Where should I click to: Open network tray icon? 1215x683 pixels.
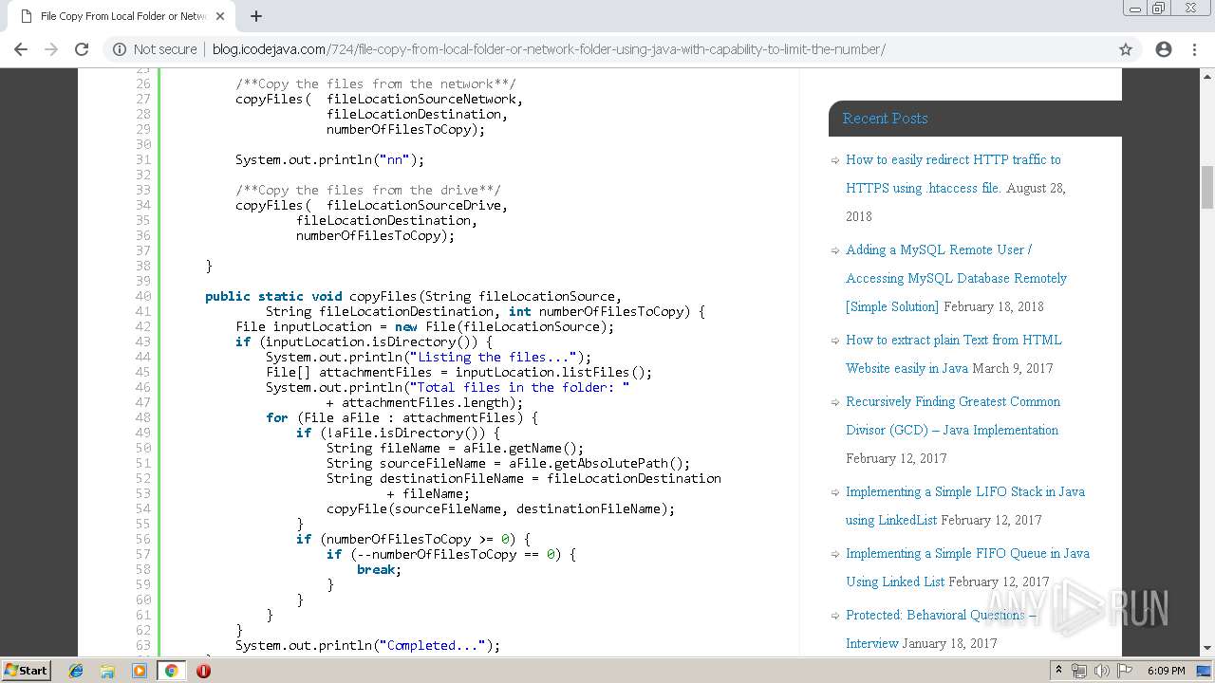(x=1079, y=671)
